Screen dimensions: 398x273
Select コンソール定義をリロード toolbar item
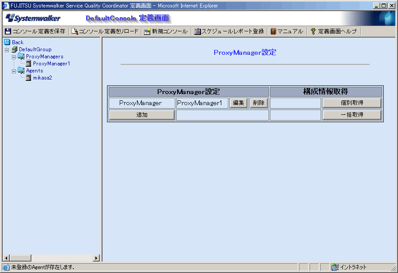pos(105,31)
